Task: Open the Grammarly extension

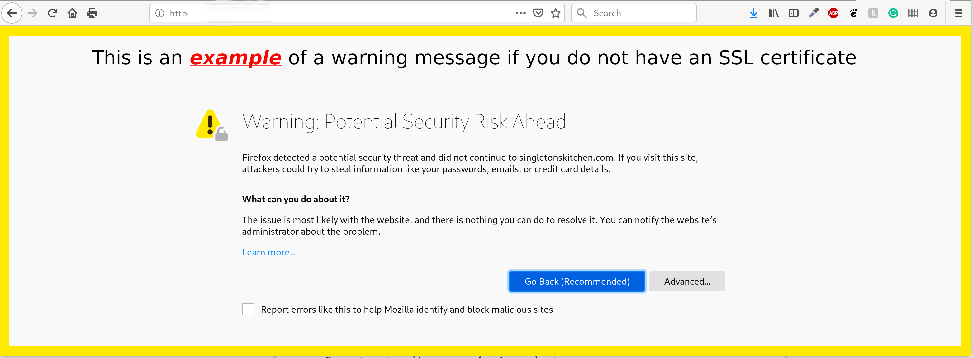Action: tap(893, 13)
